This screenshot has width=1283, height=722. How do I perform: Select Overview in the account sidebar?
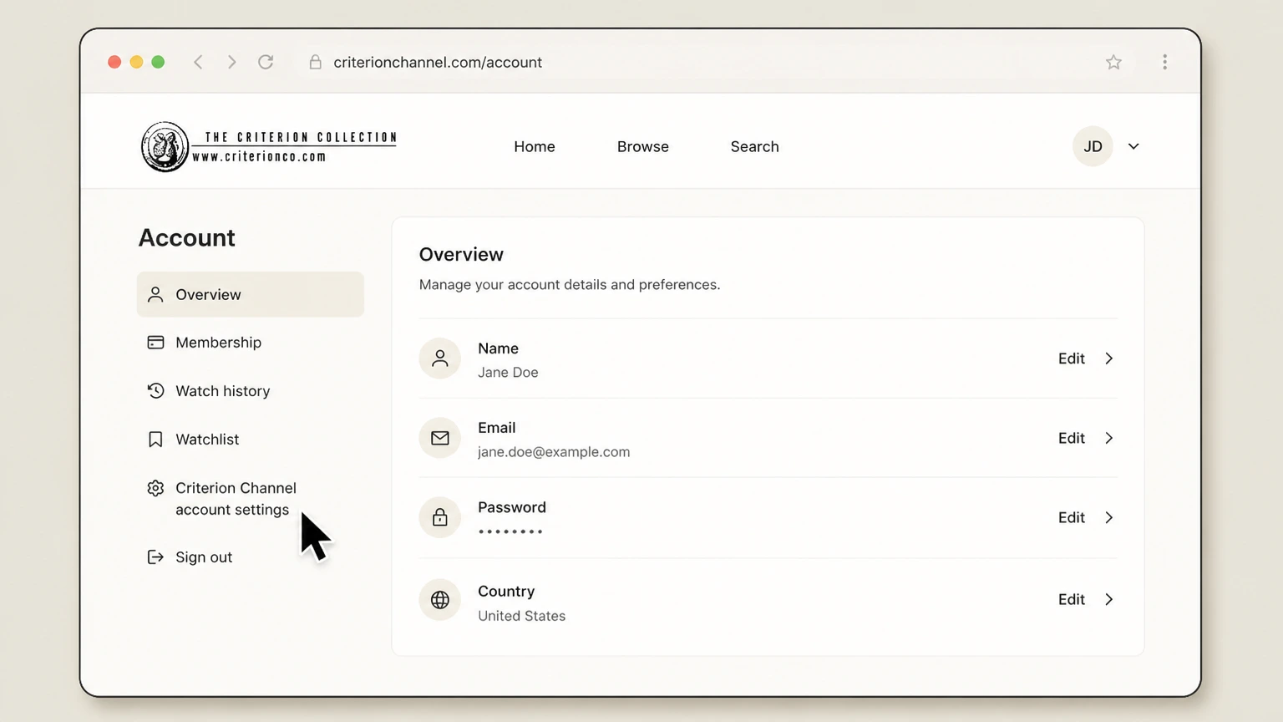click(251, 294)
